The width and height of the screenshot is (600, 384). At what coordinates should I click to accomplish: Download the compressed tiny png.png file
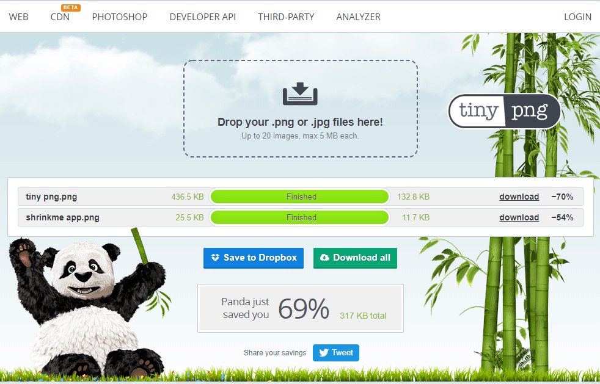coord(519,197)
